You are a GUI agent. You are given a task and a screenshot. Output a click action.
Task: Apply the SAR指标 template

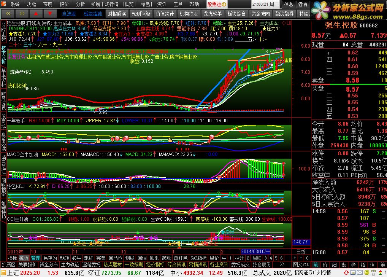pos(198,258)
